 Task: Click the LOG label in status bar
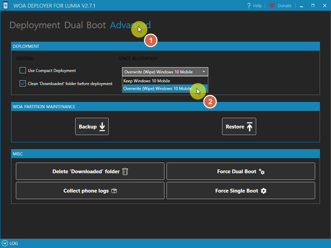[x=14, y=244]
